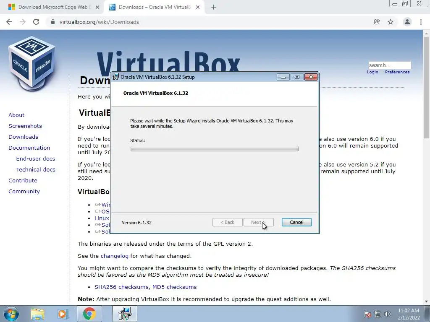Switch to Chrome in the taskbar

pos(89,314)
